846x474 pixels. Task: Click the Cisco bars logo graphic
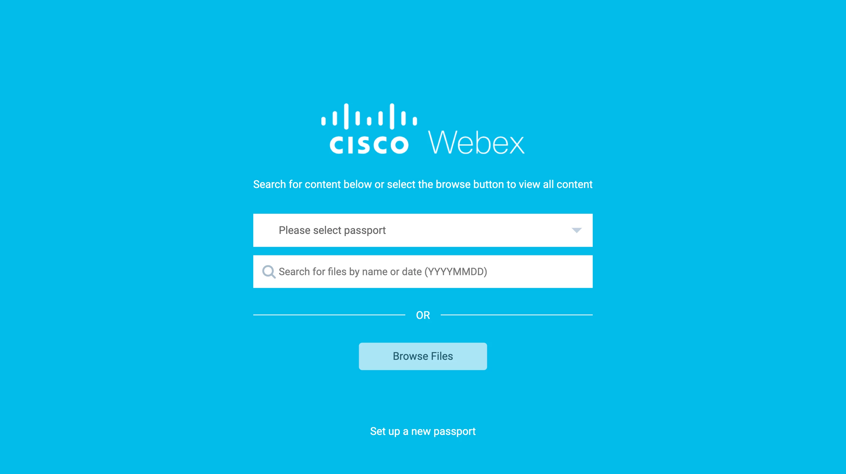pos(369,116)
